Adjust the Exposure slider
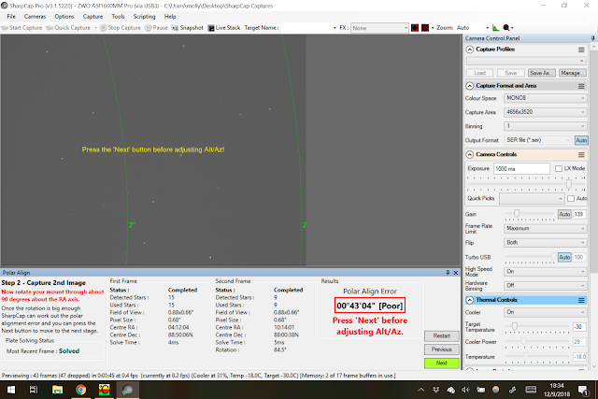The width and height of the screenshot is (598, 399). 569,184
